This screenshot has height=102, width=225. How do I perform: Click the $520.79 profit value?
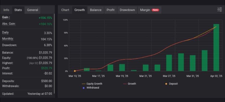[x=47, y=68]
